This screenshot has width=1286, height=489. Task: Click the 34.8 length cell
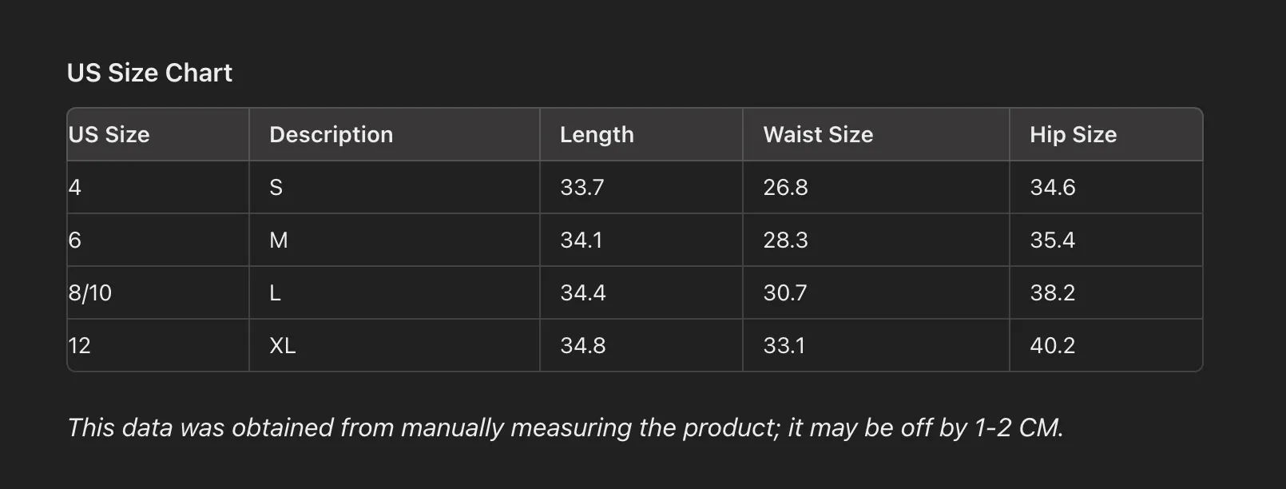tap(641, 345)
